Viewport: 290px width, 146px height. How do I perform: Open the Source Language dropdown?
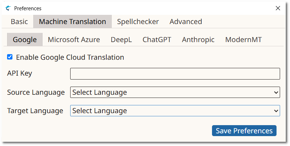[x=175, y=92]
